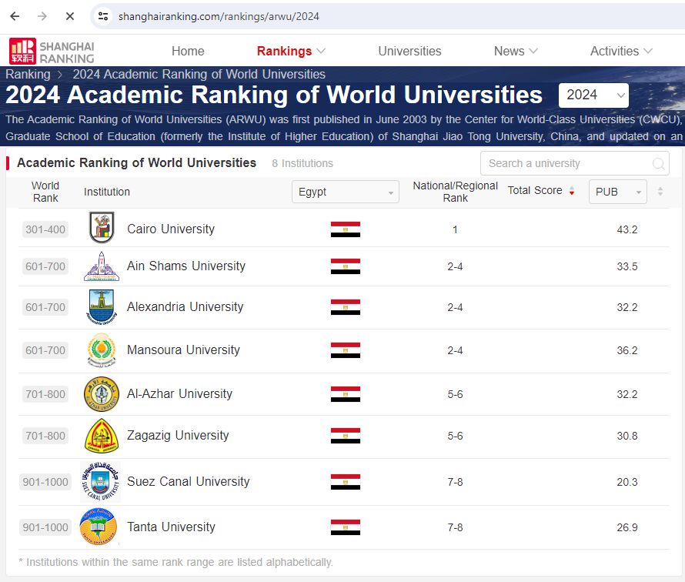Open the Egypt country filter dropdown
Viewport: 685px width, 582px height.
pos(345,192)
